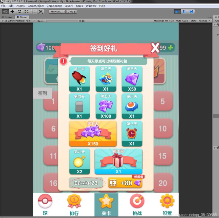
Task: Open the Edit menu
Action: (11, 6)
